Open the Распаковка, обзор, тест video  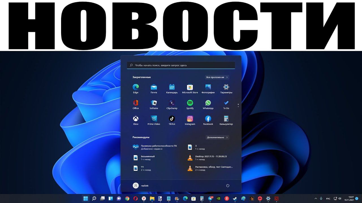tap(210, 168)
